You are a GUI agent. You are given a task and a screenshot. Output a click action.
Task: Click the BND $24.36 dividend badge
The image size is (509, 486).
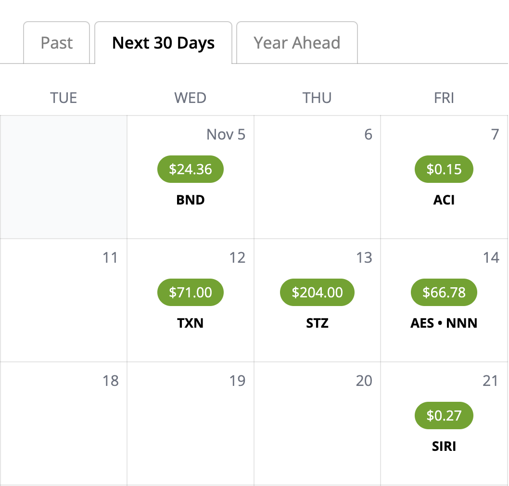click(190, 169)
